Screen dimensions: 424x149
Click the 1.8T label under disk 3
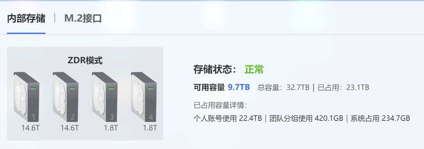pos(111,128)
